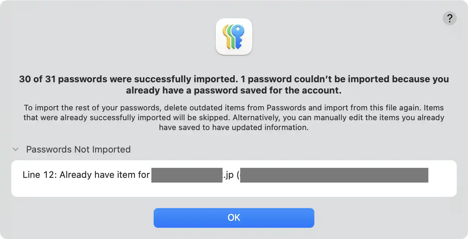Click the "have saved to have updated information" line
This screenshot has height=239, width=468.
point(234,127)
